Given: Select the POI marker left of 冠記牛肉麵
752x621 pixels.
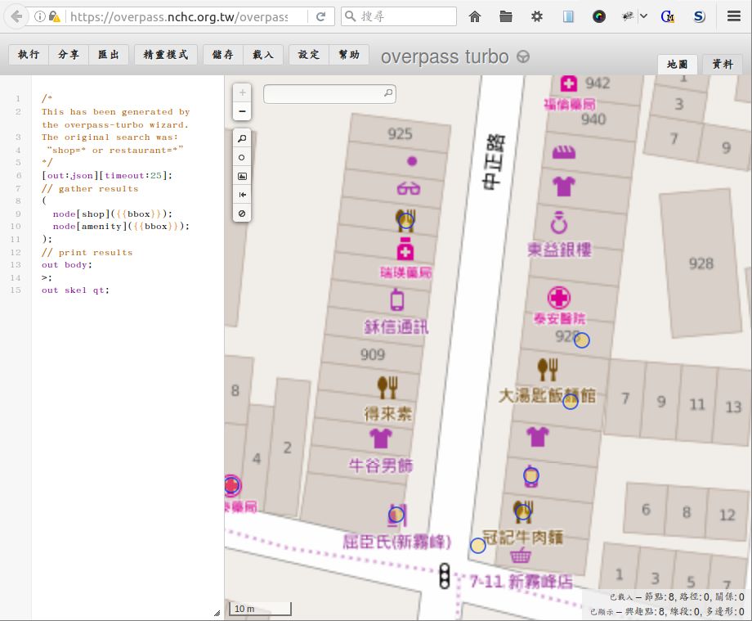Looking at the screenshot, I should click(477, 546).
